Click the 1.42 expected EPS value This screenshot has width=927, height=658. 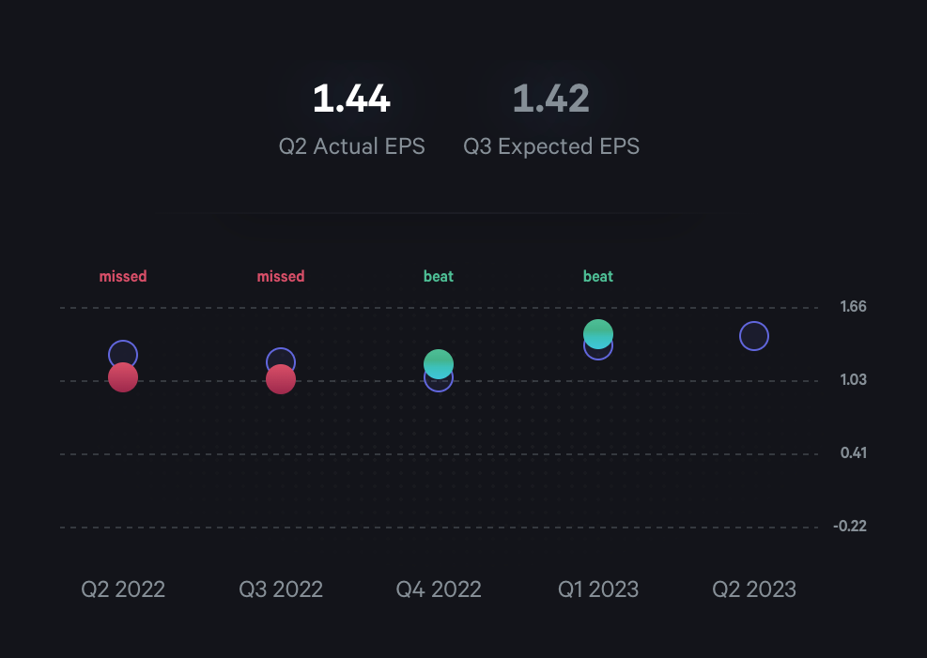point(551,99)
